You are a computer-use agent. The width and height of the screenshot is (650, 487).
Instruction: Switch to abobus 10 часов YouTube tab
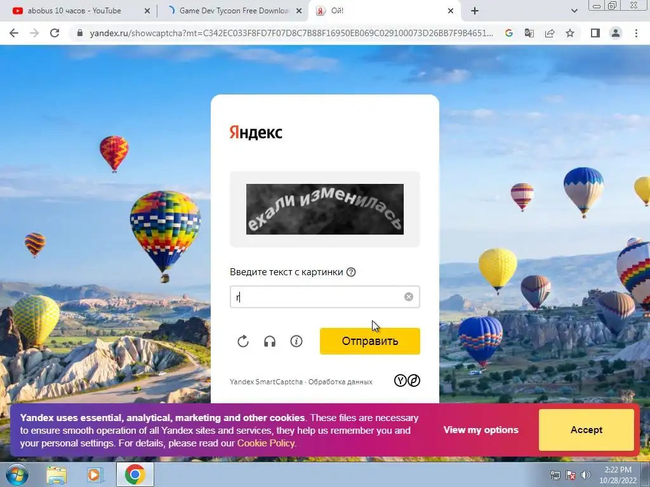coord(74,11)
